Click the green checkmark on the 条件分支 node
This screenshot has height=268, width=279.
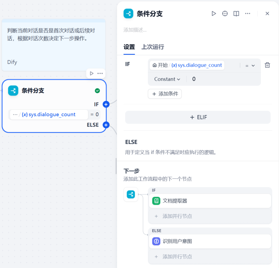pos(97,91)
